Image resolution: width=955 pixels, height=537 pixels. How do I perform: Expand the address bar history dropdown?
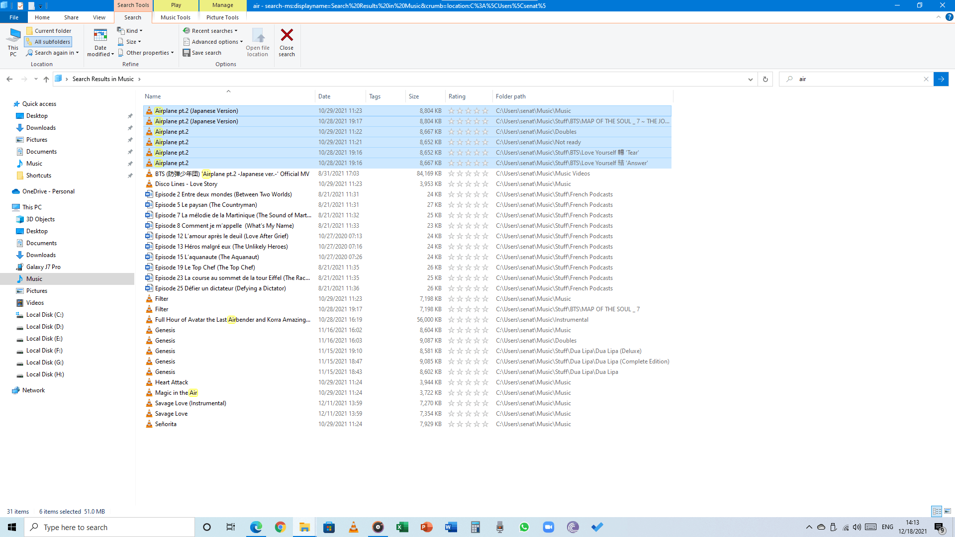[x=750, y=79]
